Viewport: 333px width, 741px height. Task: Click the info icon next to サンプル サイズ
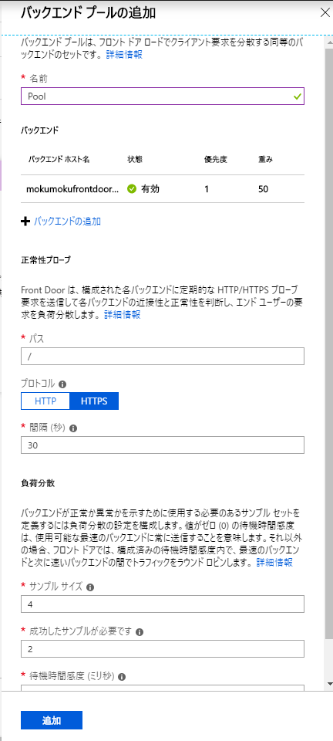coord(90,587)
